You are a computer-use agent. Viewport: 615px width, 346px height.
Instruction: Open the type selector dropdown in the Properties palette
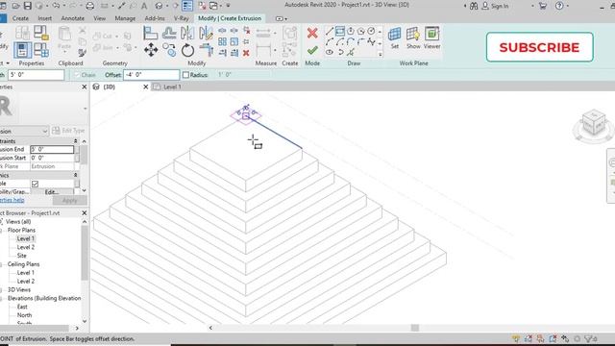tap(86, 109)
